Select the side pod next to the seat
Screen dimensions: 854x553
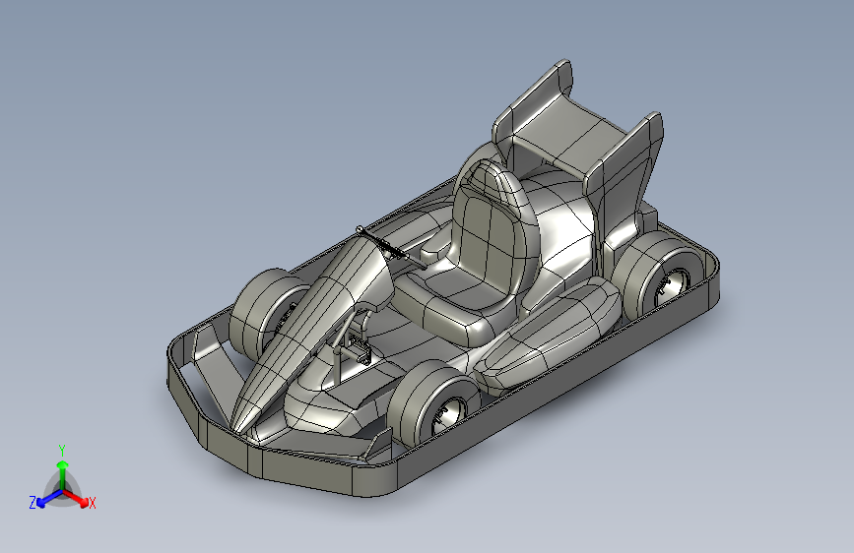547,336
